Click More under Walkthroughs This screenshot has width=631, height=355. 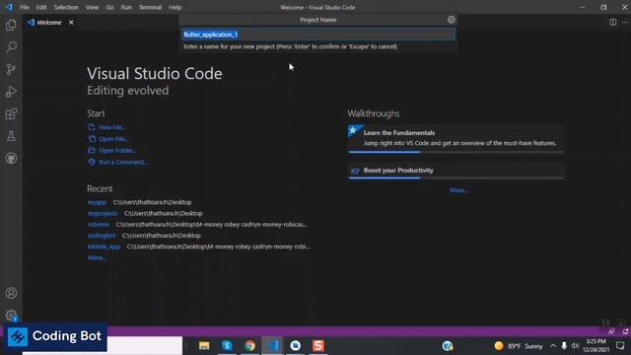(x=459, y=190)
